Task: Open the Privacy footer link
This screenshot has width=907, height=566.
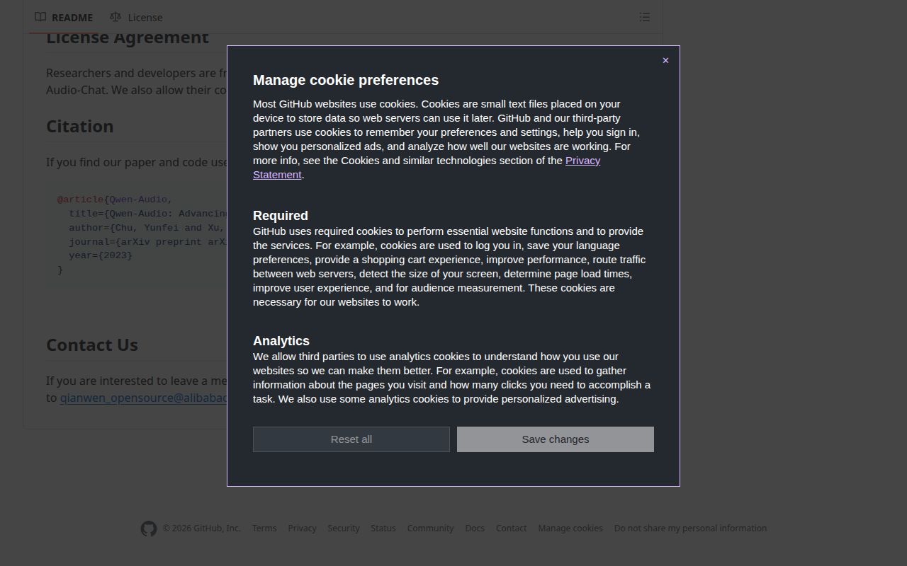Action: click(302, 529)
